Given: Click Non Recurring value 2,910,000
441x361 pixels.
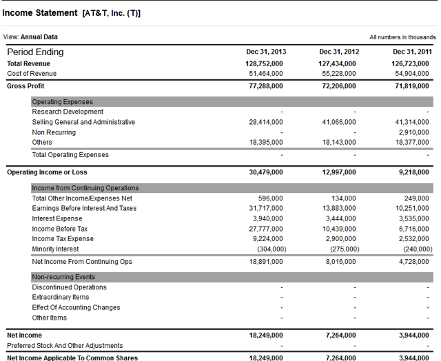Looking at the screenshot, I should point(413,132).
